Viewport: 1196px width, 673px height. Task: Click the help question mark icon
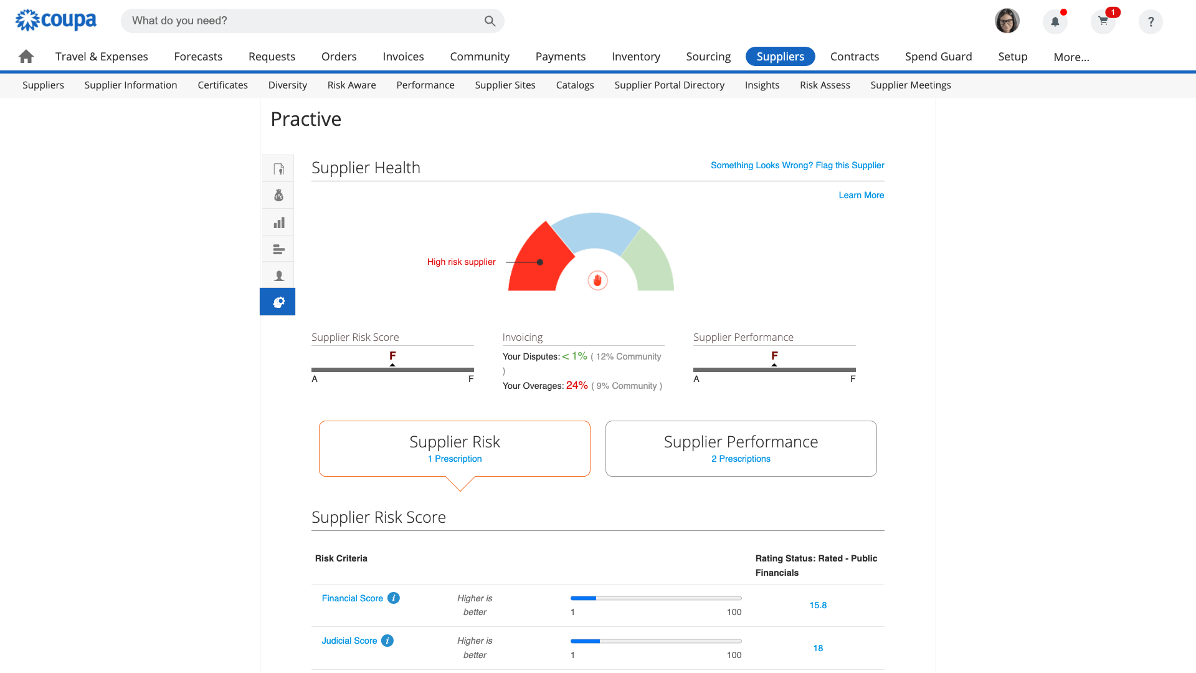1151,22
